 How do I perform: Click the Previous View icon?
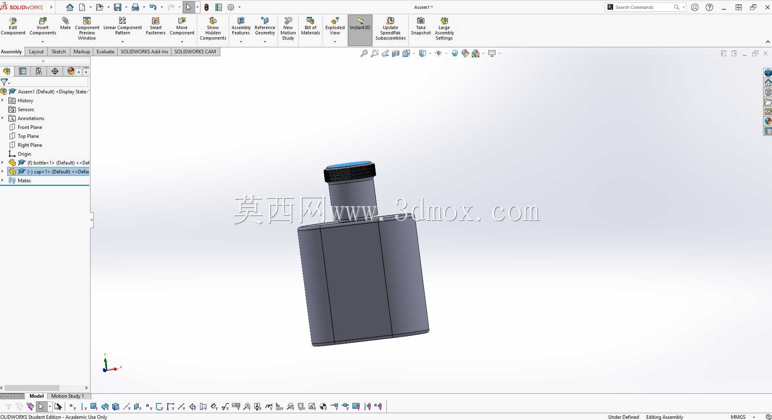click(x=385, y=53)
